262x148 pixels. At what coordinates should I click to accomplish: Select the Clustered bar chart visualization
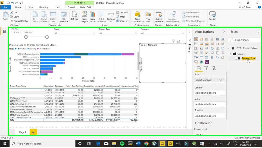pyautogui.click(x=207, y=39)
